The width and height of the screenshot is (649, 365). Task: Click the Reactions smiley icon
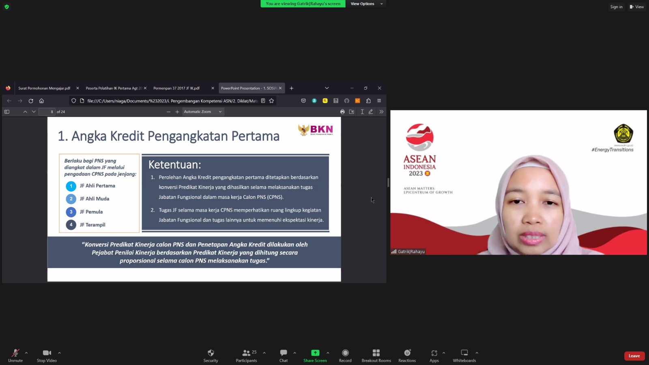click(x=407, y=353)
